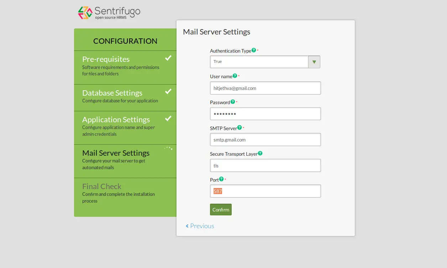
Task: Click the Mail Server Settings page title
Action: (217, 32)
